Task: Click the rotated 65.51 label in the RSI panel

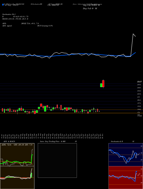Action: coord(138,175)
